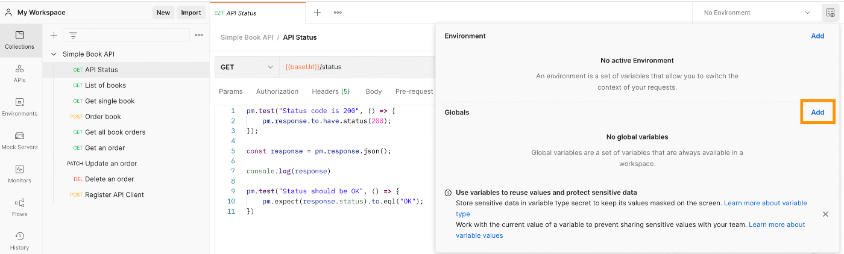Select the GET API Status request tab

point(257,13)
